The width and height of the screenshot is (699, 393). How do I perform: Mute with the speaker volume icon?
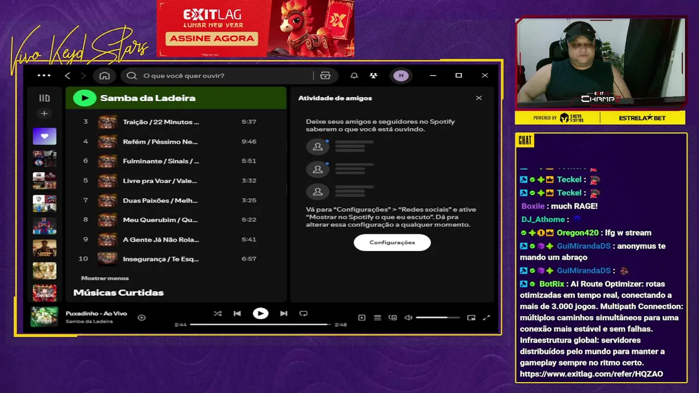[x=408, y=317]
